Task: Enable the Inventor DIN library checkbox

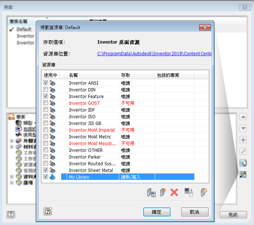Action: (46, 90)
